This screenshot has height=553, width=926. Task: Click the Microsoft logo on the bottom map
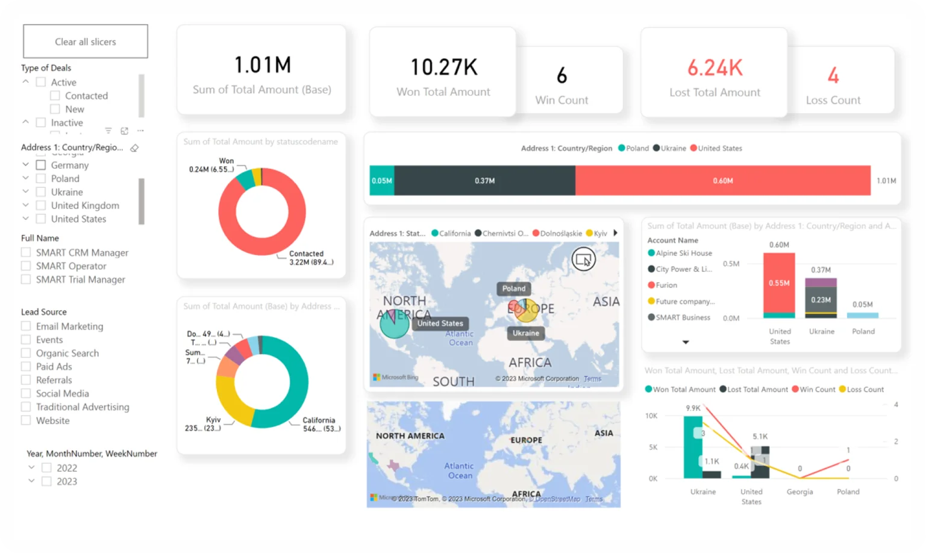373,496
